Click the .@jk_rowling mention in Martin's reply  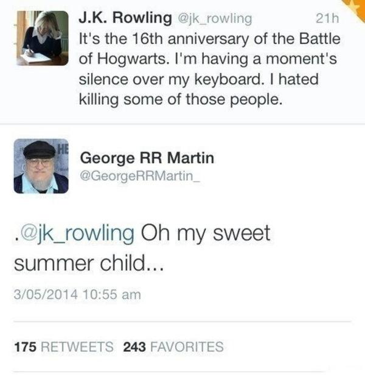tap(74, 233)
